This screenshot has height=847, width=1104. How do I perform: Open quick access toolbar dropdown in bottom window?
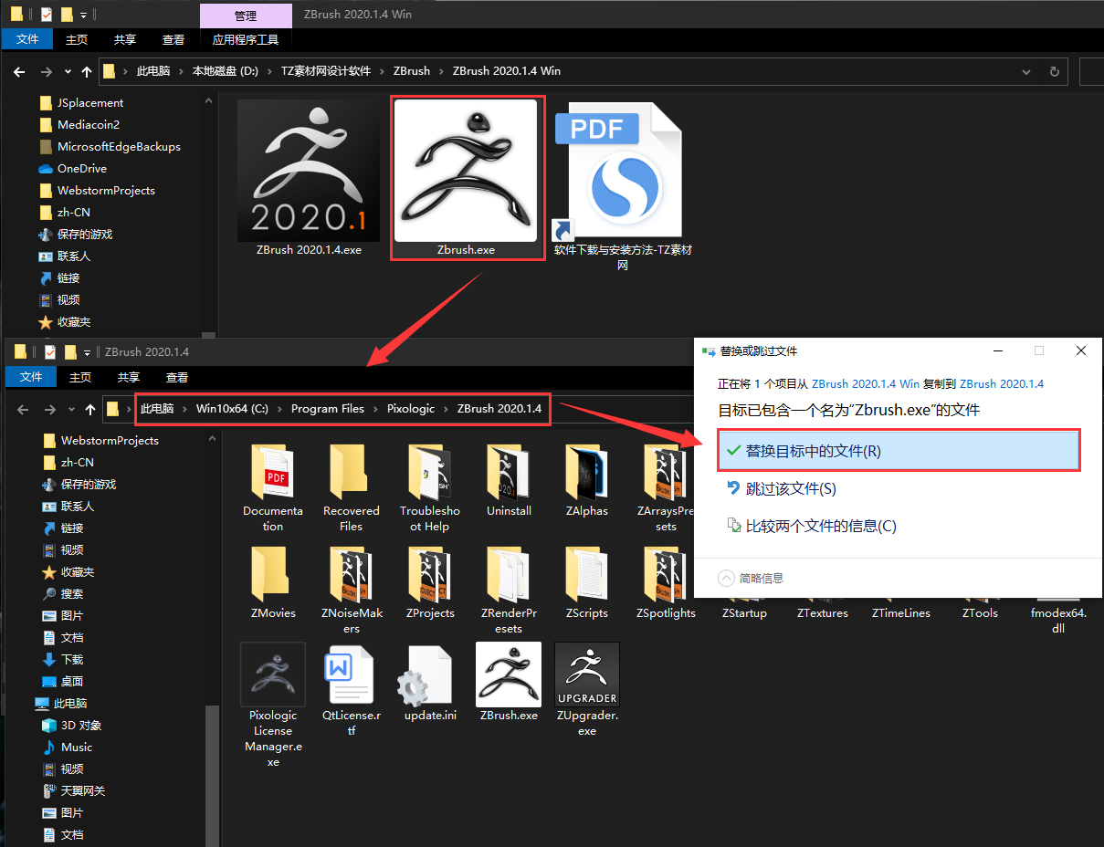point(88,352)
